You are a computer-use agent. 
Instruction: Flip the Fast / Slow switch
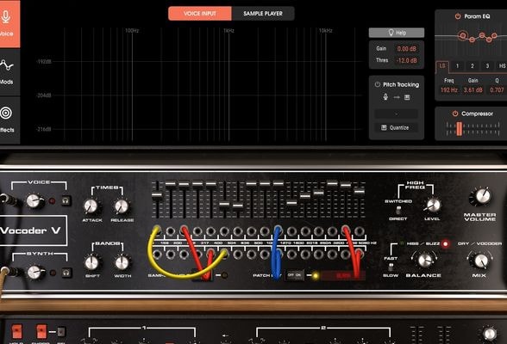coord(391,267)
